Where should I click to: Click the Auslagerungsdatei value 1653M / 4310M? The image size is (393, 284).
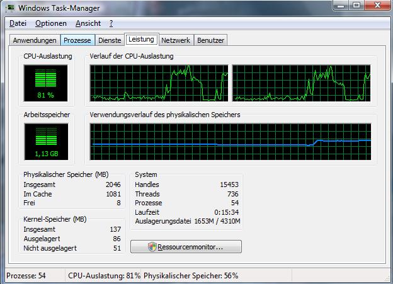click(x=217, y=221)
